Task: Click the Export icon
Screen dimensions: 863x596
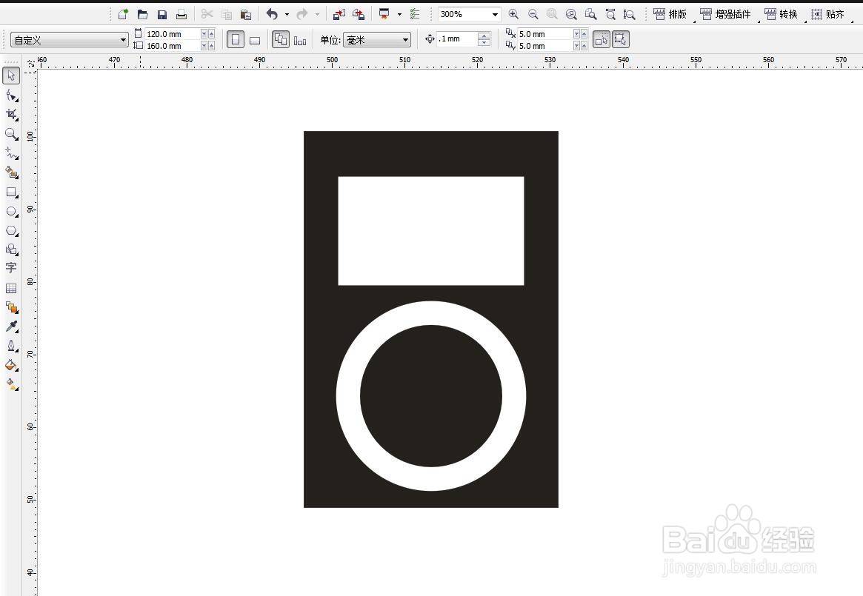Action: click(x=359, y=14)
